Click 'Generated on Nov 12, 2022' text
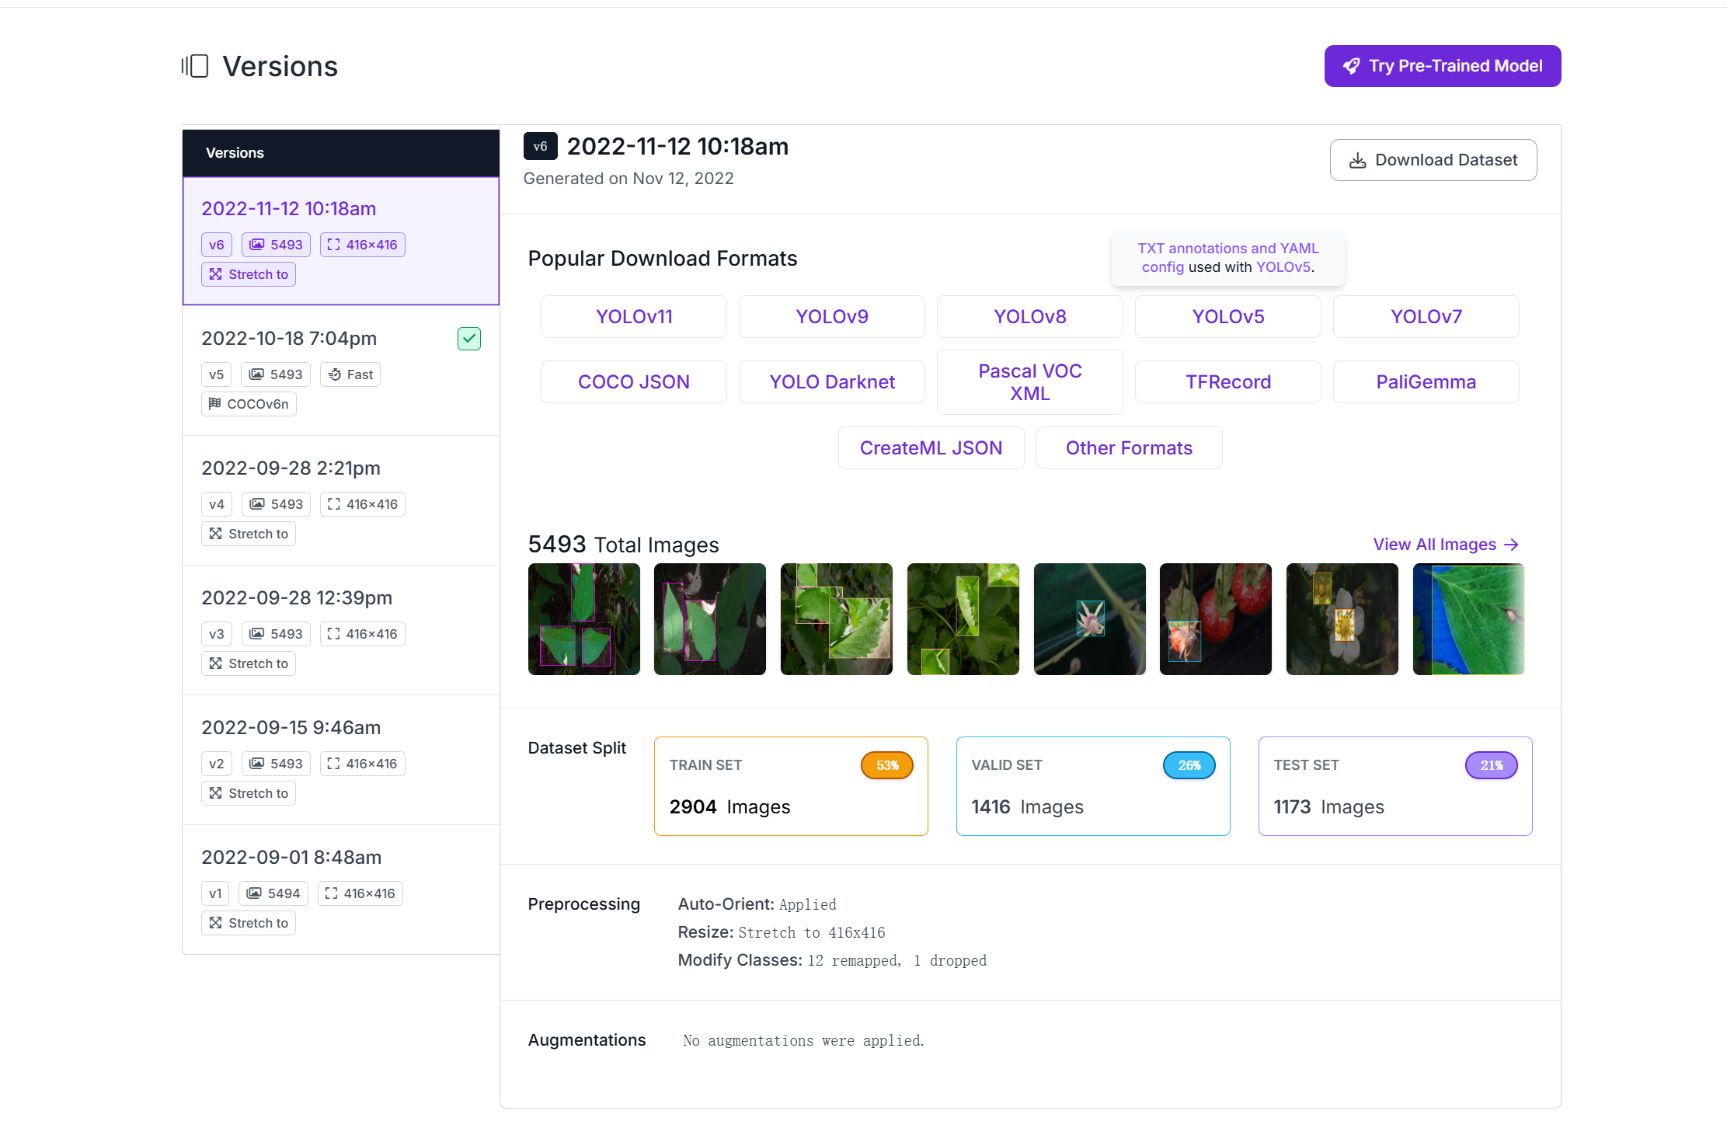This screenshot has height=1142, width=1727. tap(628, 179)
